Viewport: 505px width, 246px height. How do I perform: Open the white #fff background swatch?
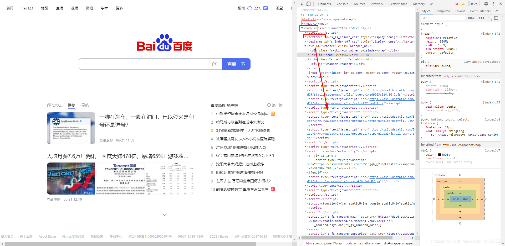450,110
